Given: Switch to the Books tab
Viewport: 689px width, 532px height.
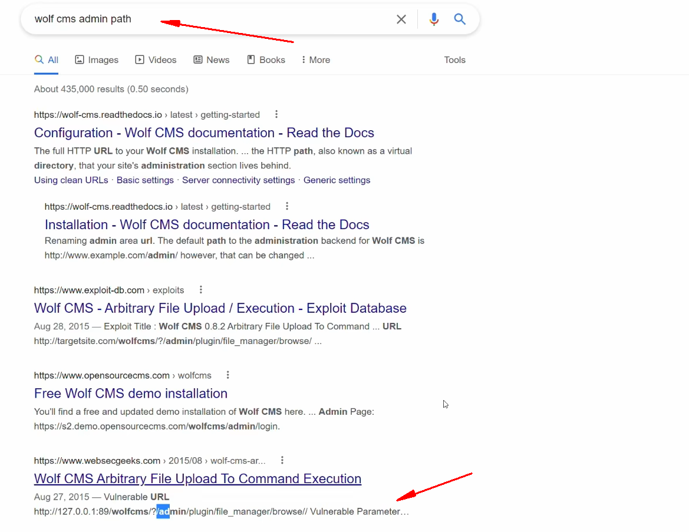Looking at the screenshot, I should (266, 60).
